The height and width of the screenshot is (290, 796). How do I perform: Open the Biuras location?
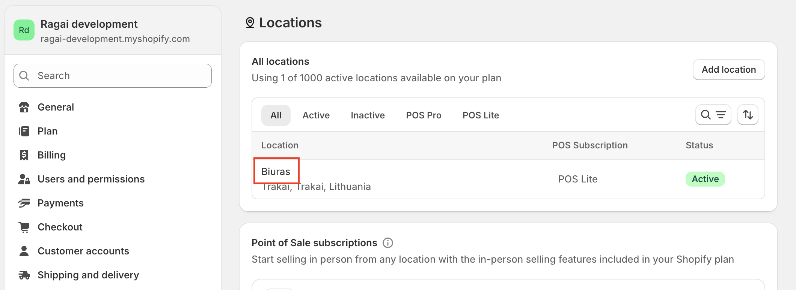(x=276, y=172)
